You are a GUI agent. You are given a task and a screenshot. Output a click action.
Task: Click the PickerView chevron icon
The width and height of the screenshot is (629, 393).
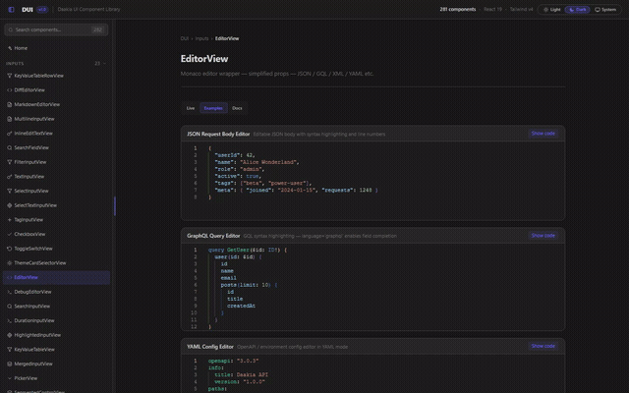pos(10,378)
